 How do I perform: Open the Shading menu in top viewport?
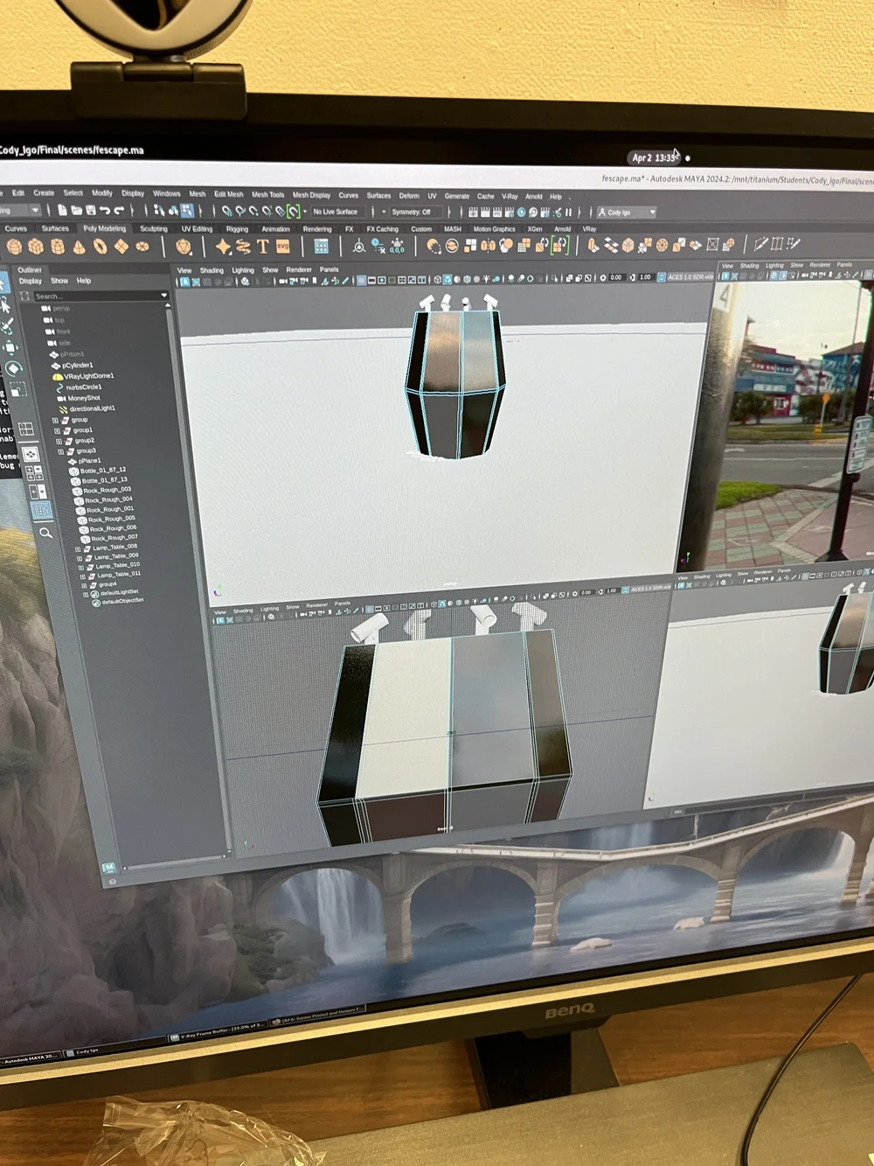click(212, 270)
